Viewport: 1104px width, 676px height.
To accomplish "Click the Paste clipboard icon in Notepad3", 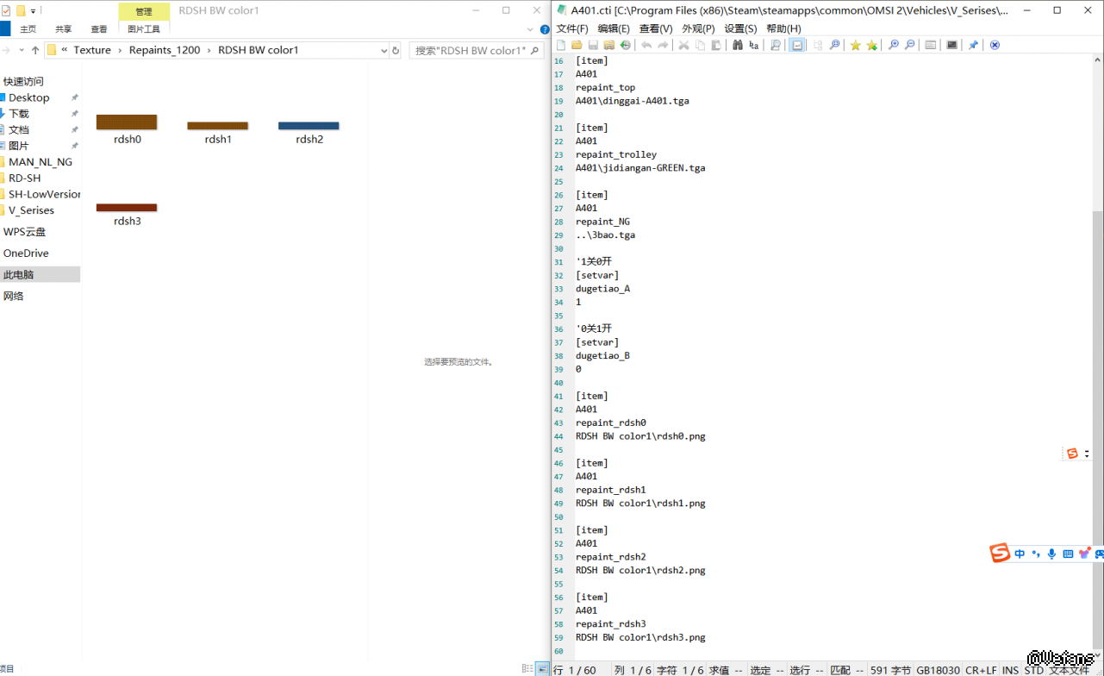I will [715, 45].
